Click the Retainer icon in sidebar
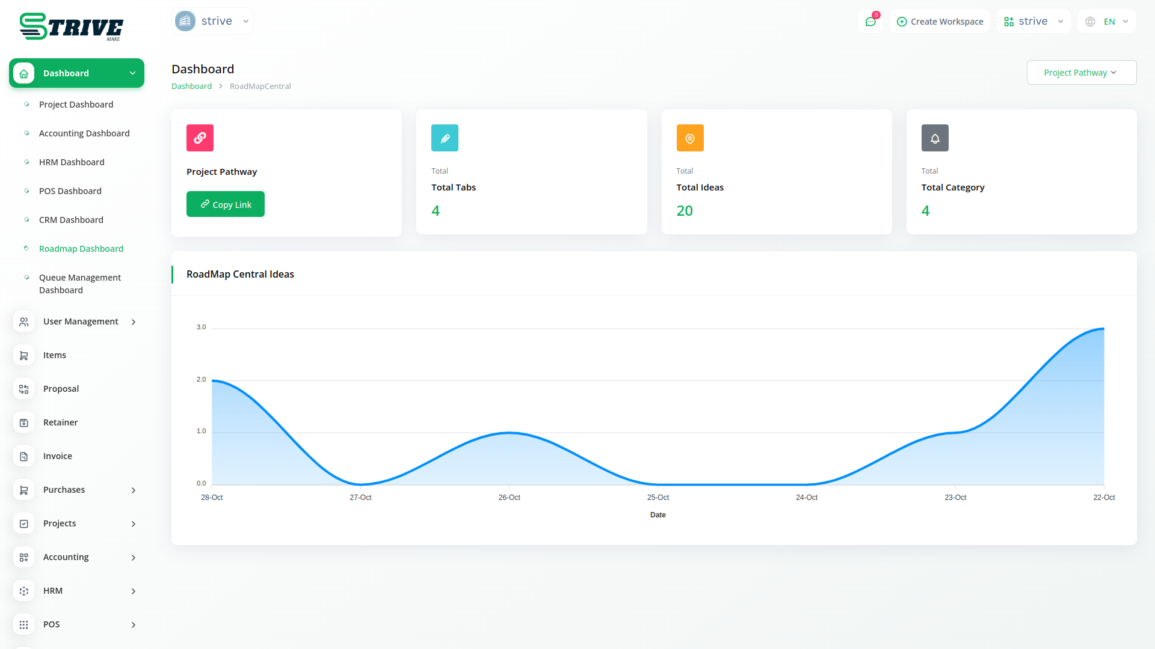This screenshot has width=1155, height=649. click(x=23, y=422)
